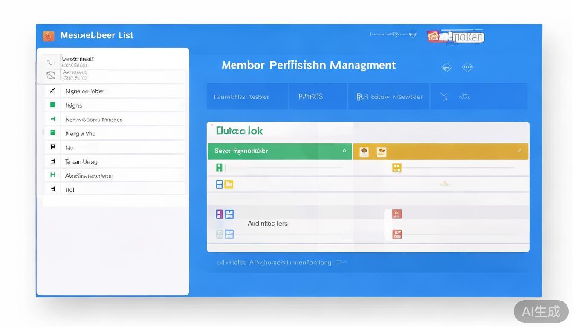Click the heart icon in the top header

click(x=412, y=35)
